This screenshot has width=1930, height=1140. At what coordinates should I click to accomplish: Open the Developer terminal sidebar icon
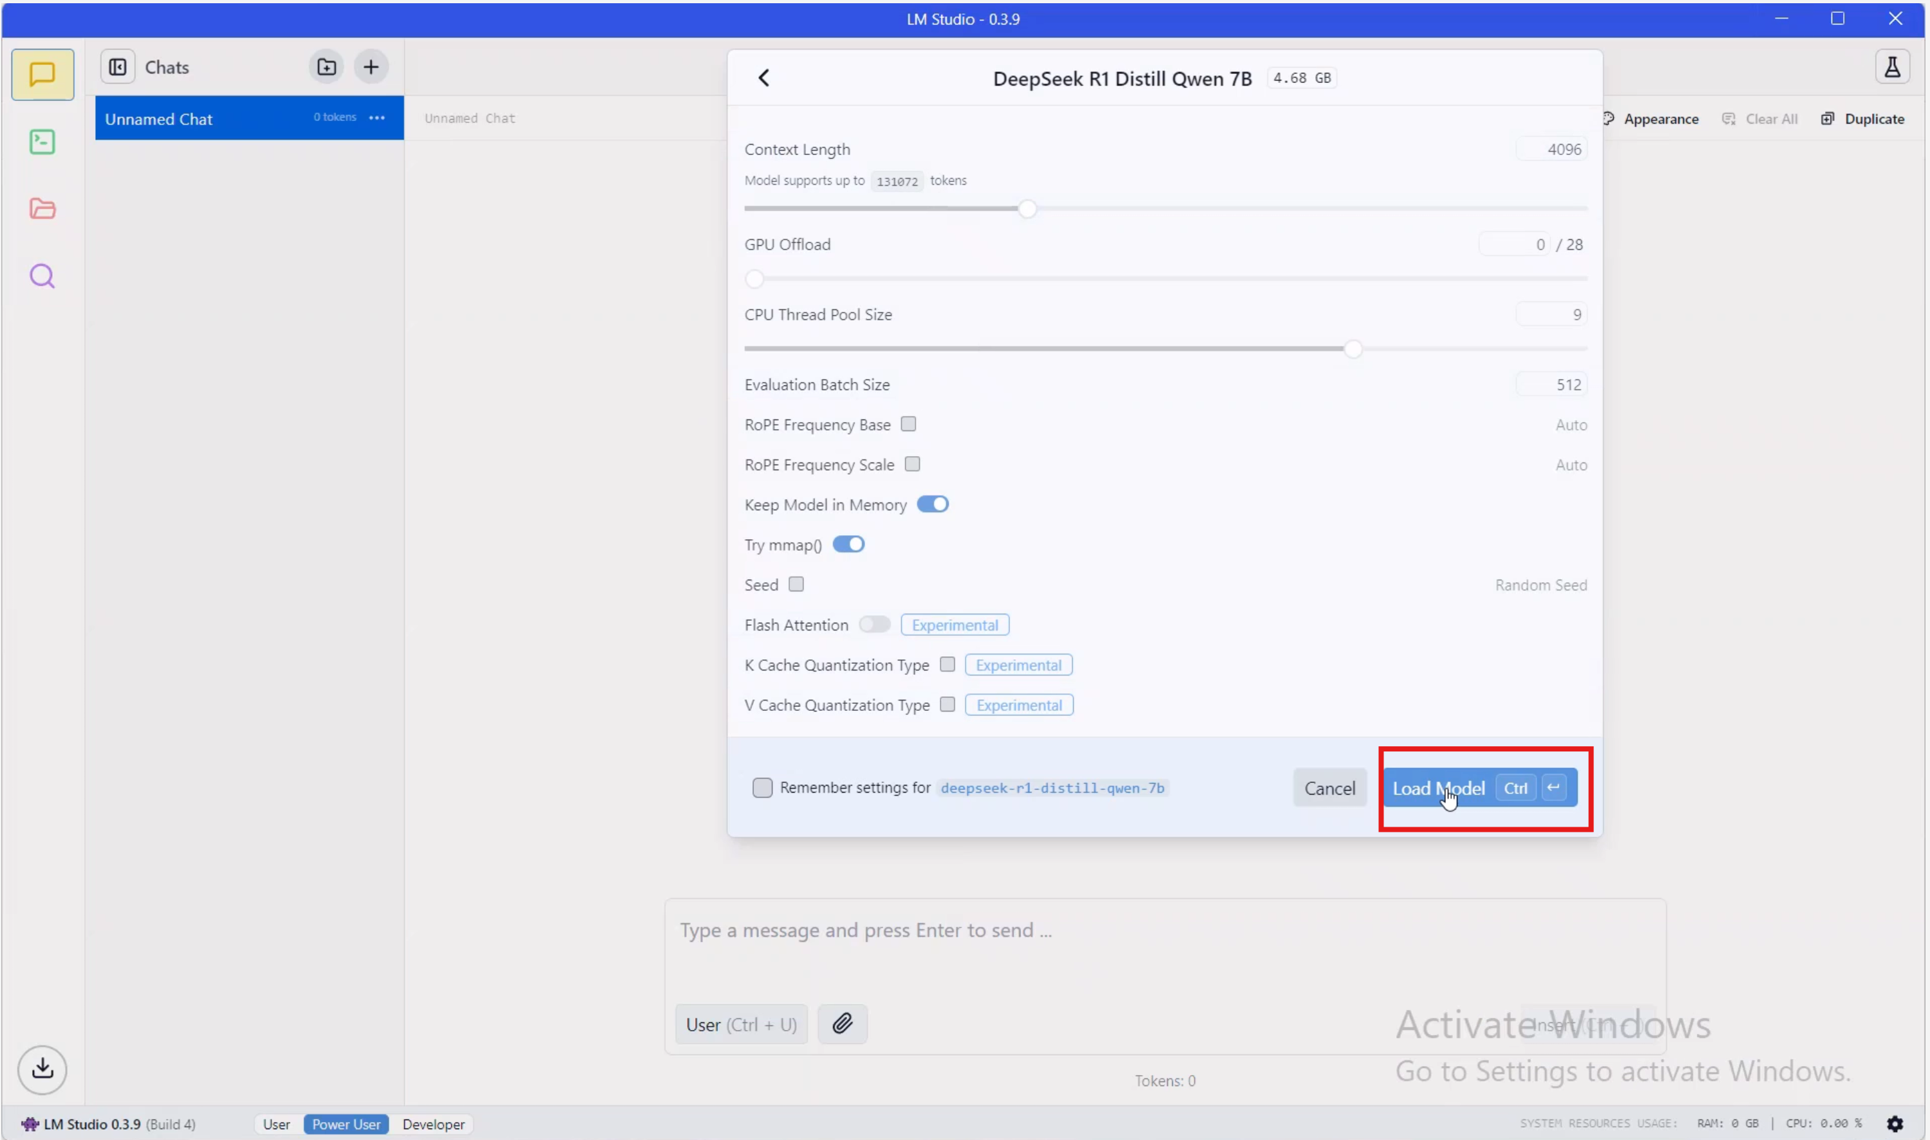(42, 142)
